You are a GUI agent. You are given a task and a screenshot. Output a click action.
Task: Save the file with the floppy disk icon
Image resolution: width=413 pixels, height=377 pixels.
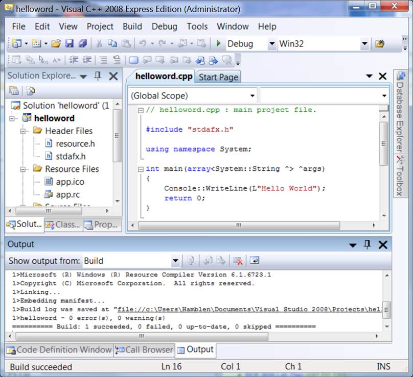click(70, 43)
